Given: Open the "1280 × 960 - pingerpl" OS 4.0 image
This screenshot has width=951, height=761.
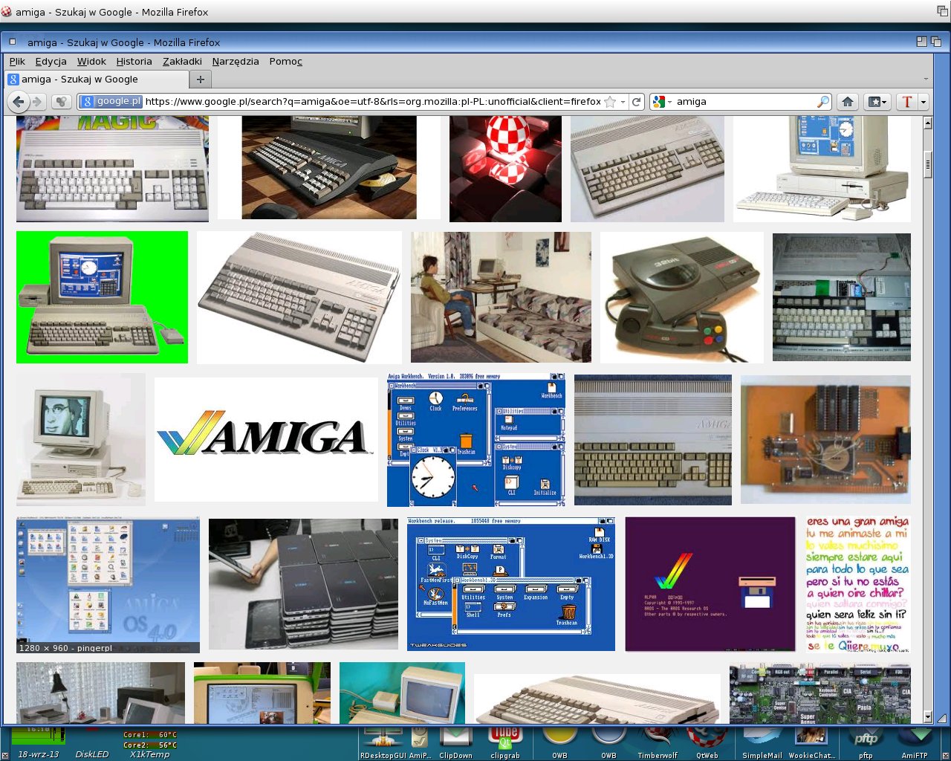Looking at the screenshot, I should pos(108,586).
